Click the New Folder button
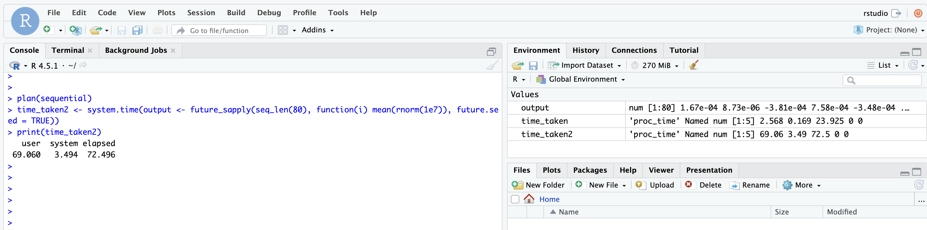 [538, 185]
